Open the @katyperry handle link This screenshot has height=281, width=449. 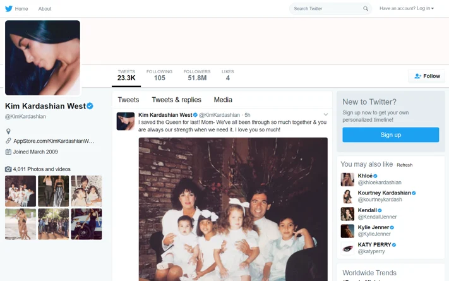click(371, 251)
